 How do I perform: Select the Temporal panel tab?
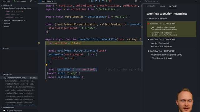point(151,1)
